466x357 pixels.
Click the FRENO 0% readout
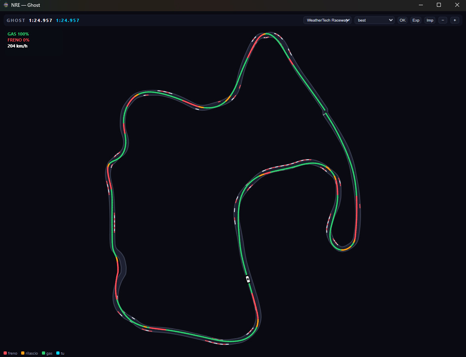[18, 40]
